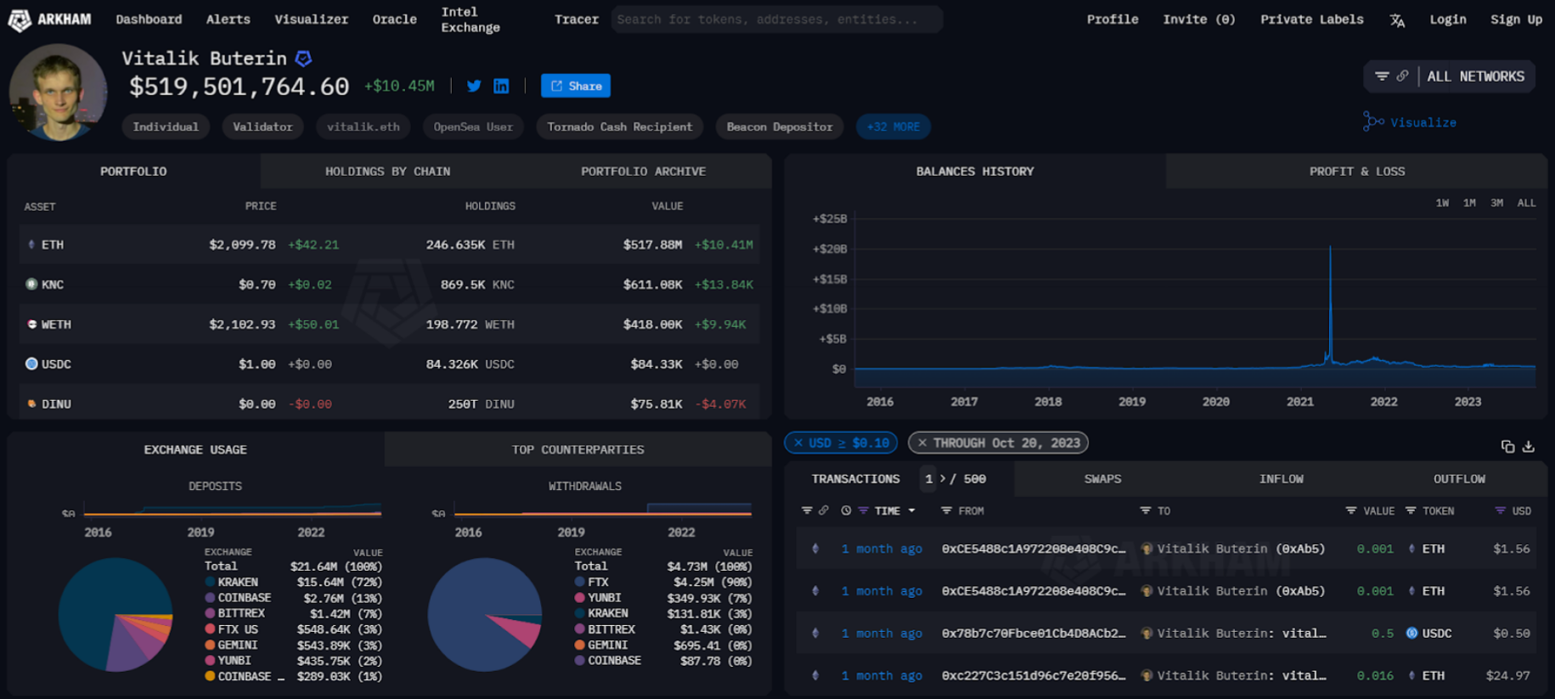The width and height of the screenshot is (1555, 699).
Task: Click the language translate icon
Action: (1397, 20)
